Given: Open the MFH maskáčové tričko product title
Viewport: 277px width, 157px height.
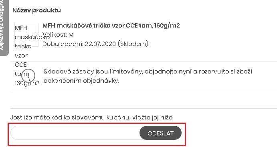Looking at the screenshot, I should 111,26.
